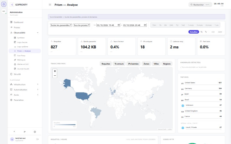This screenshot has height=144, width=231.
Task: Switch map to Requêtes tab
Action: click(106, 64)
